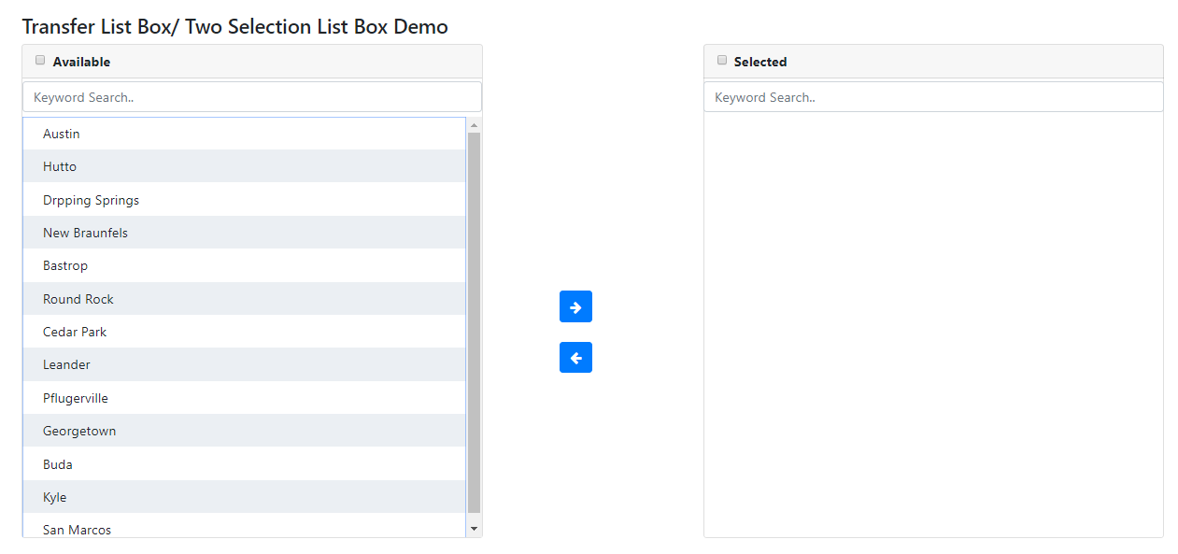Focus the Selected keyword search field
This screenshot has height=554, width=1178.
933,97
